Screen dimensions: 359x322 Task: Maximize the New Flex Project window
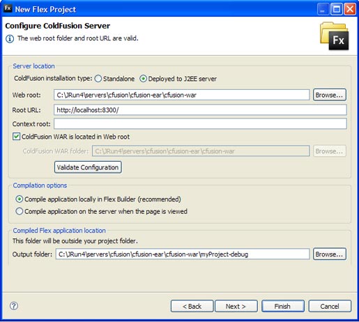pos(336,9)
